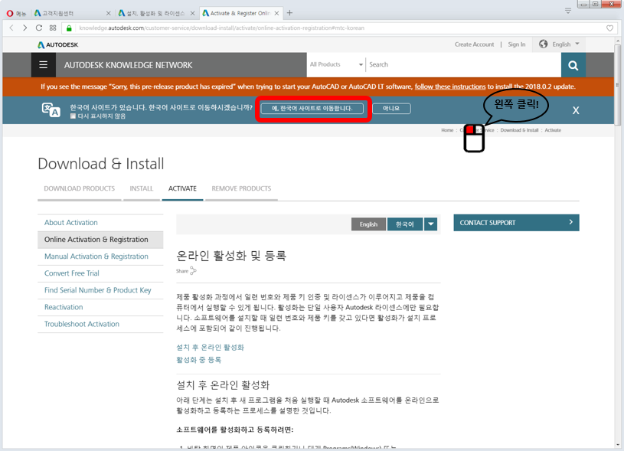This screenshot has height=451, width=624.
Task: Open the hamburger navigation menu
Action: (44, 64)
